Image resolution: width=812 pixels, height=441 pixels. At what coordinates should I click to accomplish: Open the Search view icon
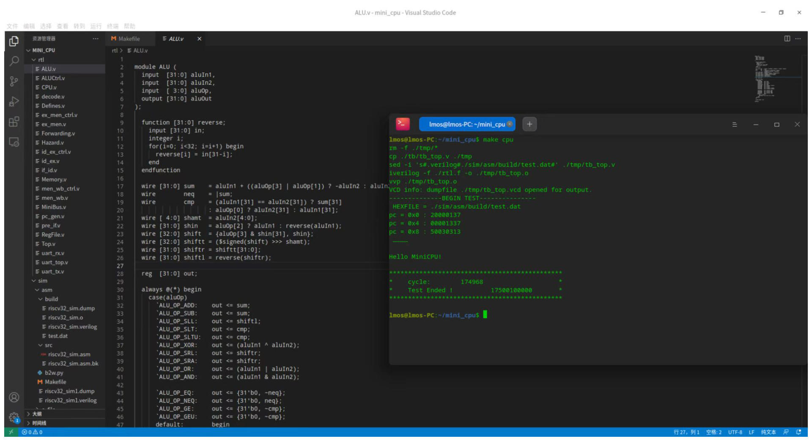click(x=14, y=61)
